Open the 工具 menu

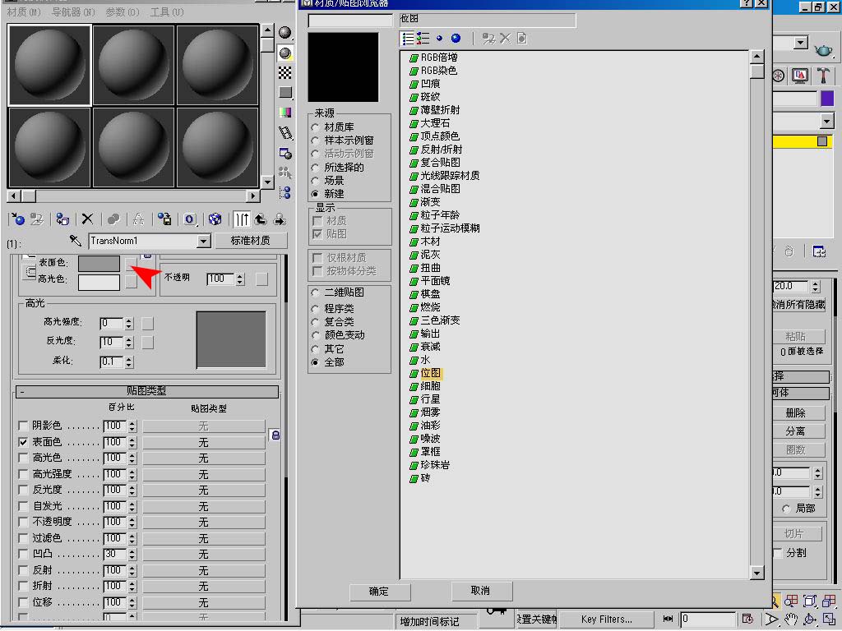pos(166,12)
